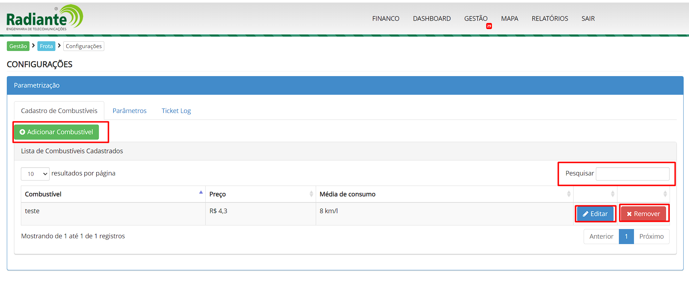This screenshot has width=689, height=285.
Task: Switch to the Parâmetros tab
Action: 129,111
